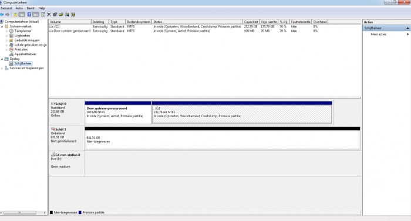
Task: Collapse the Opslag tree node
Action: click(x=2, y=59)
